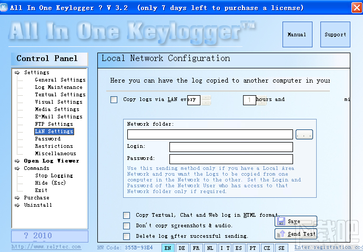
Task: Click the hours value field
Action: coord(249,100)
